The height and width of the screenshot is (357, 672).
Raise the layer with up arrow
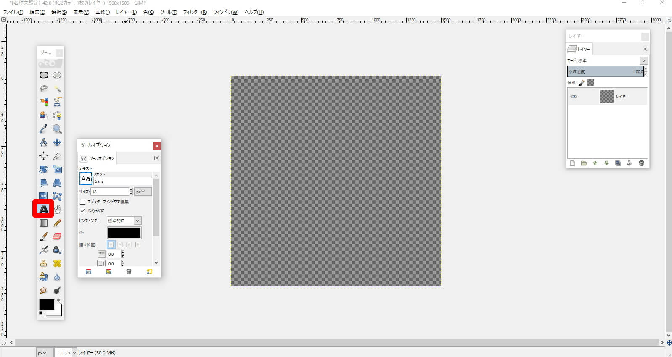[595, 163]
